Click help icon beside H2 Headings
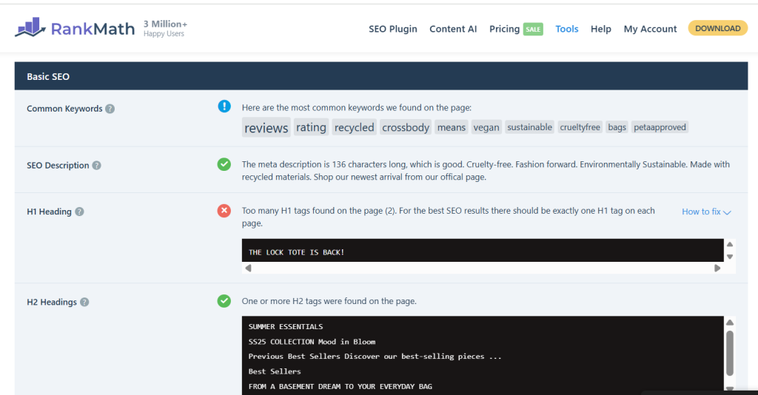The image size is (758, 395). (x=84, y=302)
